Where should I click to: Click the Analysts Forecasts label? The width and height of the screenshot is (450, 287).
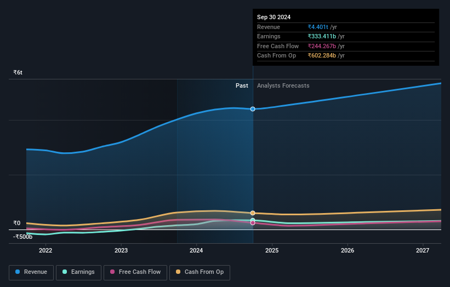[283, 85]
